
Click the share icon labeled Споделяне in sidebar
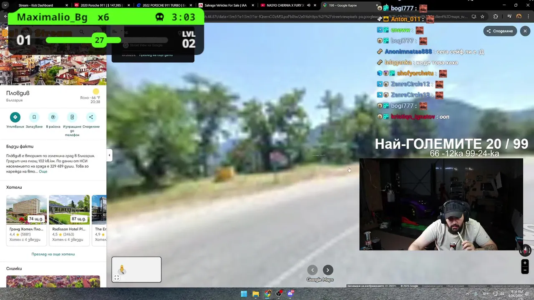(91, 117)
